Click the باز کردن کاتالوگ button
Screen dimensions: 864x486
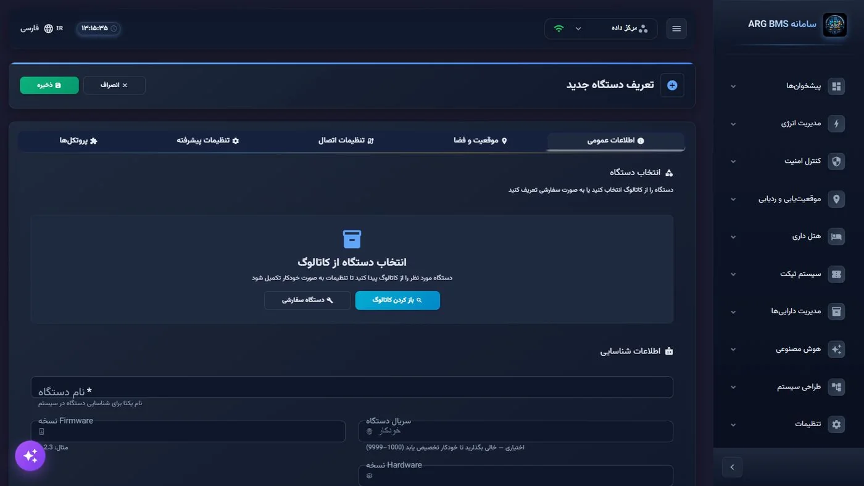397,300
